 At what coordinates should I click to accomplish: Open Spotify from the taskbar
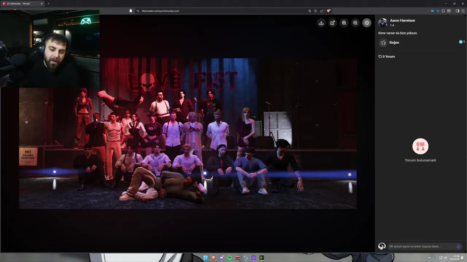(229, 258)
